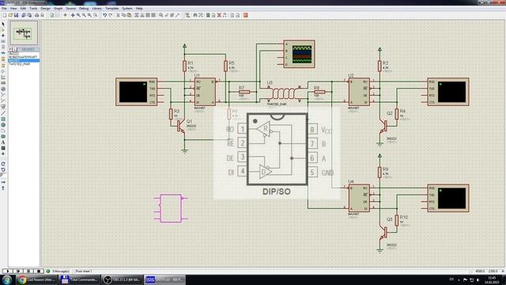Click the oscilloscope instrument in schematic

[x=299, y=54]
